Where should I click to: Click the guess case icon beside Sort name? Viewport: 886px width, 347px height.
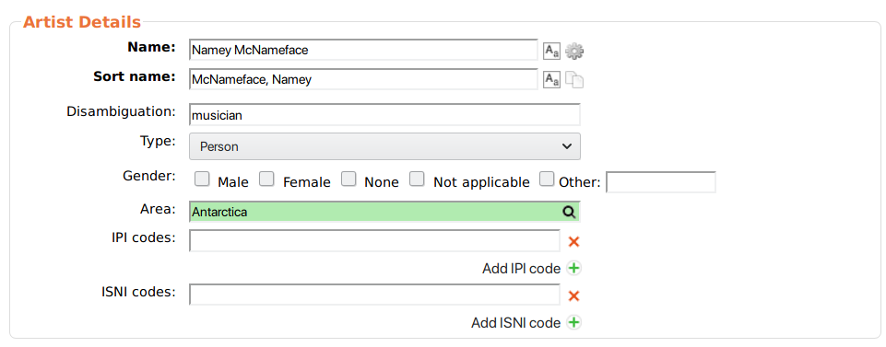coord(551,79)
